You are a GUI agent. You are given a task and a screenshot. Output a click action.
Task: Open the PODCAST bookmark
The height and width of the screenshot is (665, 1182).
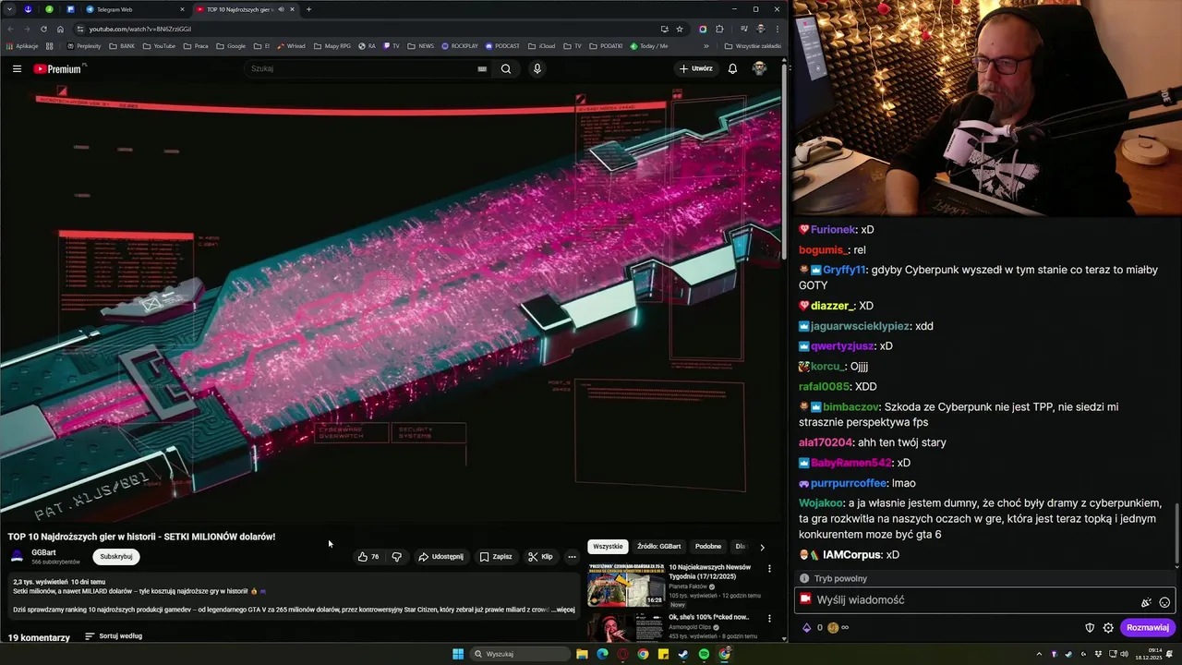coord(502,45)
